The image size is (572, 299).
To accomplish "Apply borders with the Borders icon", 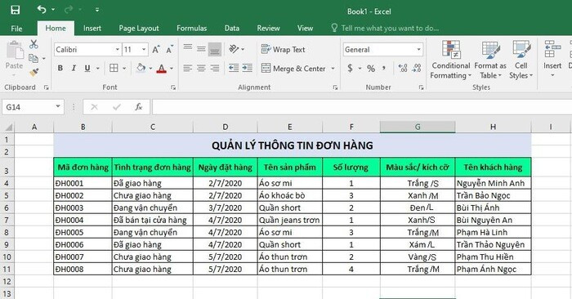I will [114, 68].
